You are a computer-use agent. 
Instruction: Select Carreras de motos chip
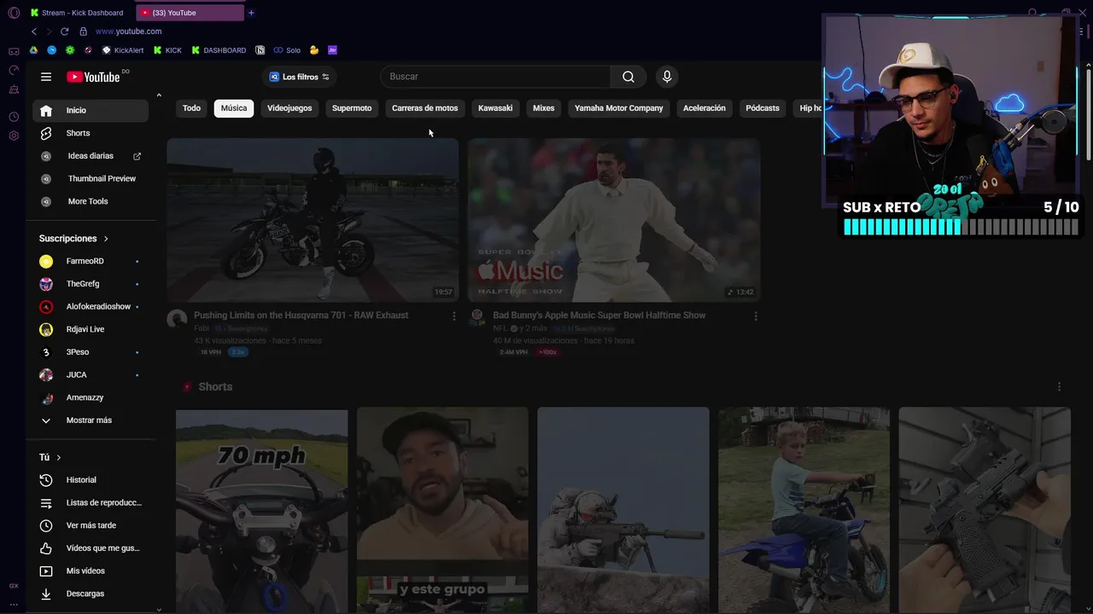pos(425,108)
